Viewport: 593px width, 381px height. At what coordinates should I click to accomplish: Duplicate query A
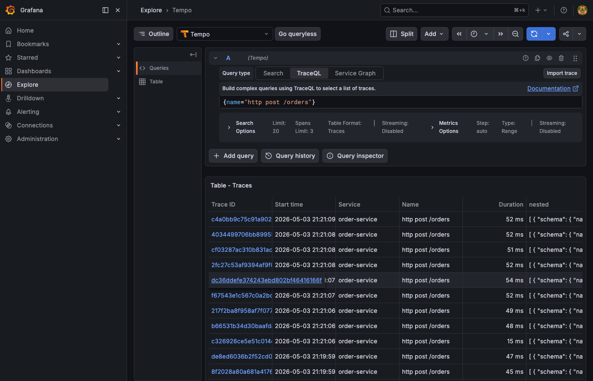pyautogui.click(x=538, y=58)
